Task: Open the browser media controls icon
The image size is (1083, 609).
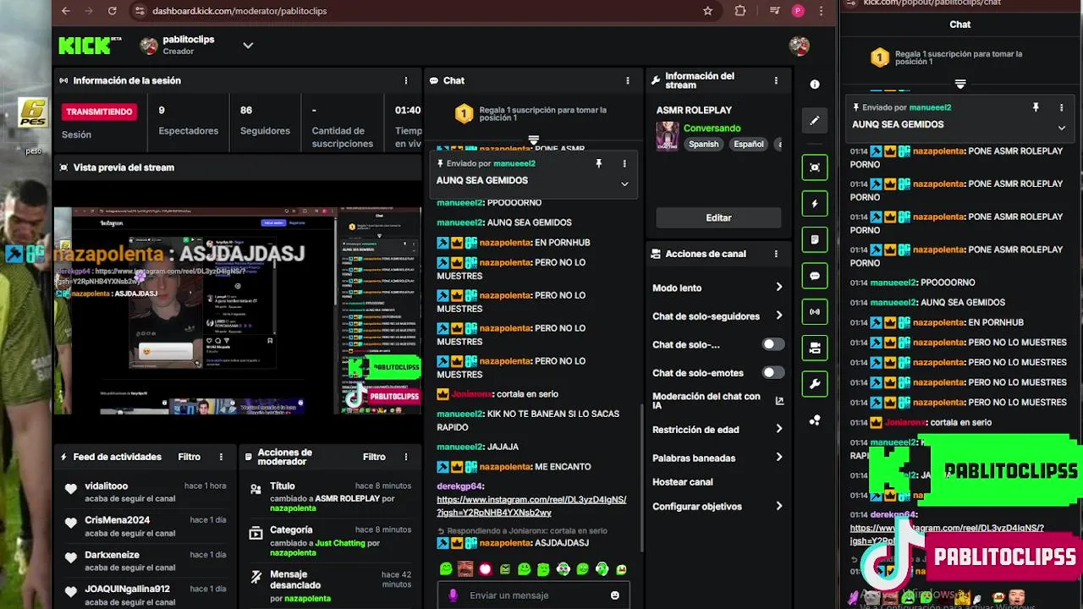Action: point(775,11)
